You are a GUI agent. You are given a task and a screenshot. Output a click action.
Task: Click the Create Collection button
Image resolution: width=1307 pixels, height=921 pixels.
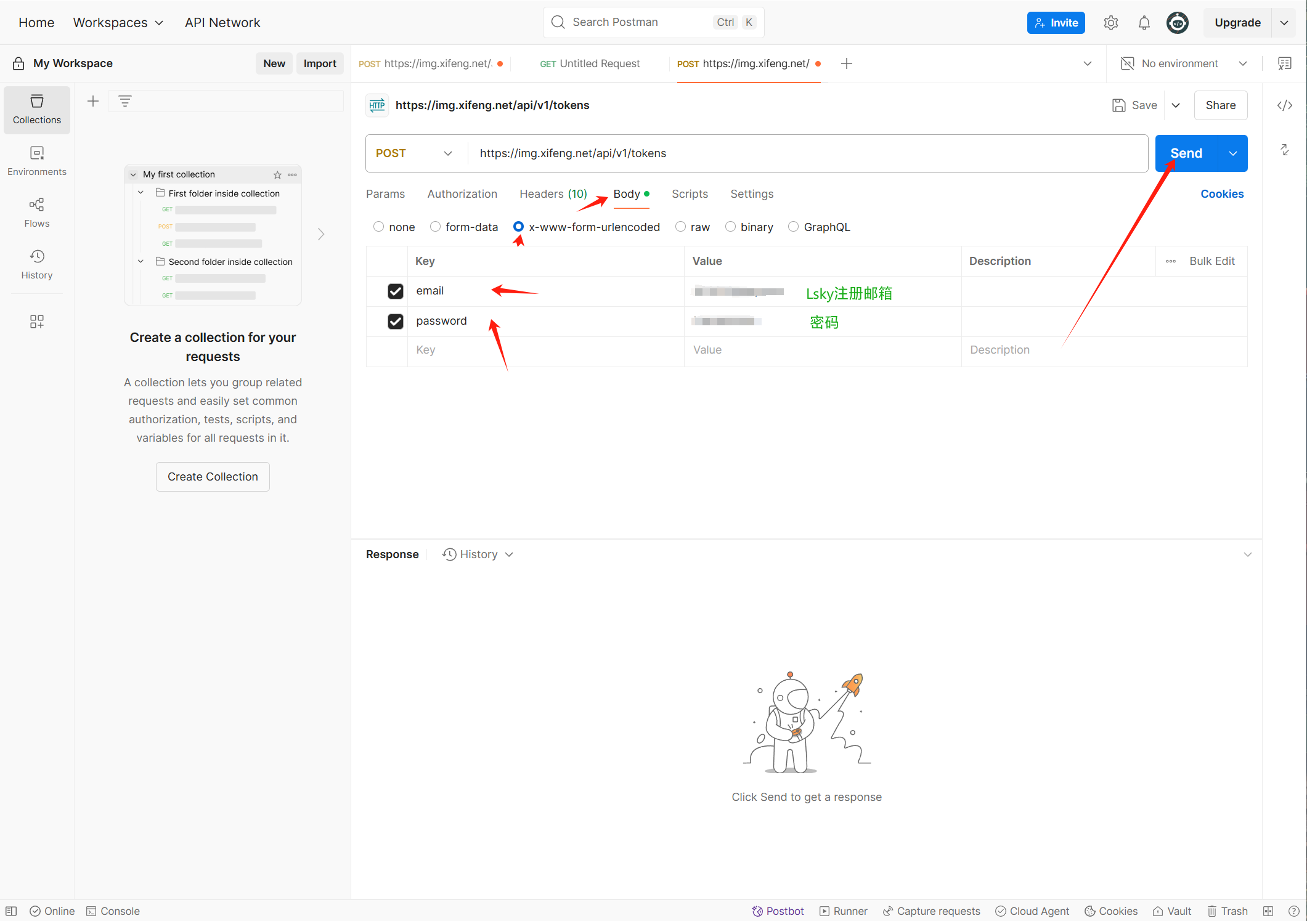point(213,477)
